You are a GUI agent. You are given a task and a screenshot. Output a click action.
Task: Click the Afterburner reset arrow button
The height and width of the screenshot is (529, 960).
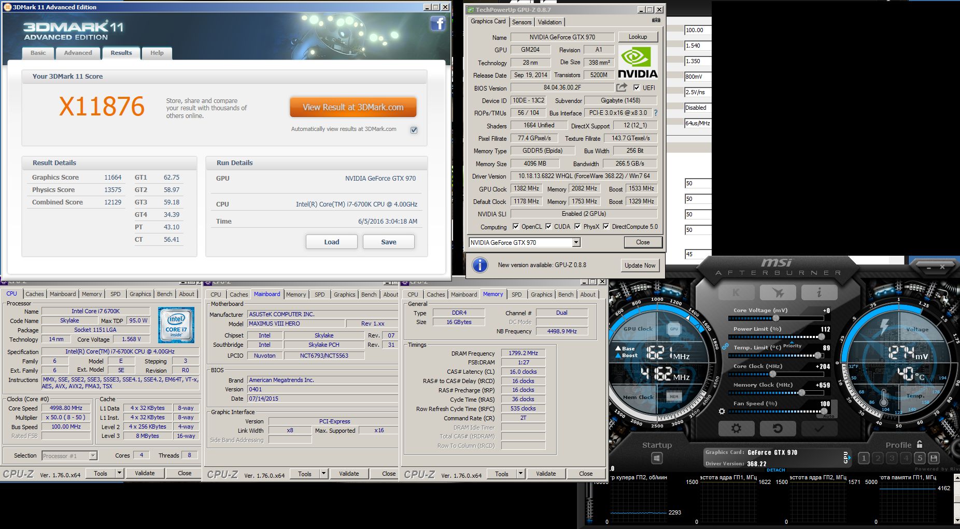tap(778, 429)
